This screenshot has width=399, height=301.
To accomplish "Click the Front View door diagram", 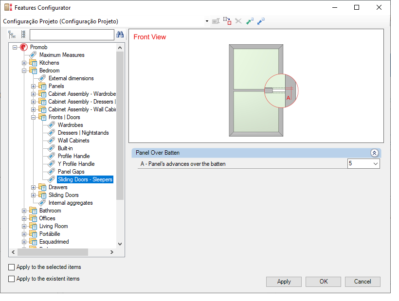I will 263,90.
